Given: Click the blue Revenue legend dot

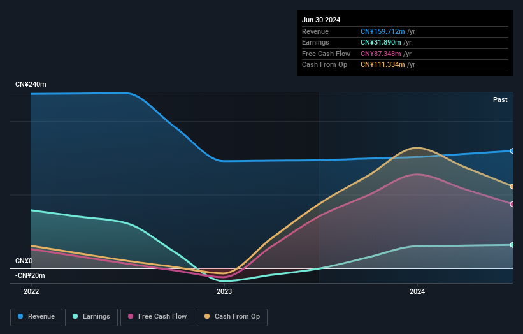Looking at the screenshot, I should [x=20, y=316].
